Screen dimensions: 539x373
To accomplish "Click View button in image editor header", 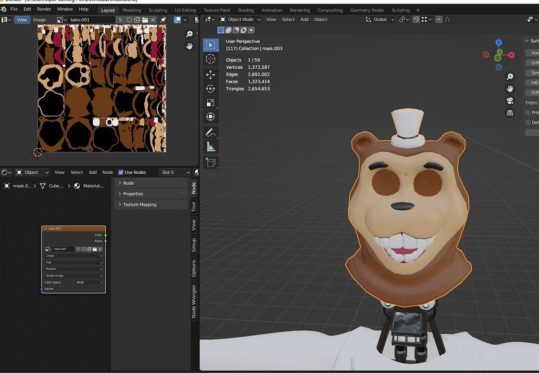I will click(22, 20).
